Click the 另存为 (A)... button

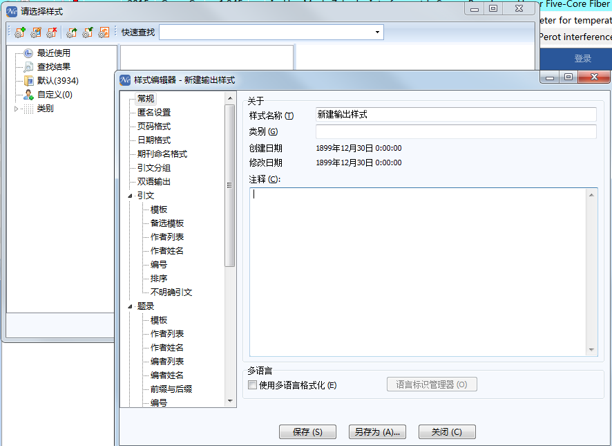(376, 432)
